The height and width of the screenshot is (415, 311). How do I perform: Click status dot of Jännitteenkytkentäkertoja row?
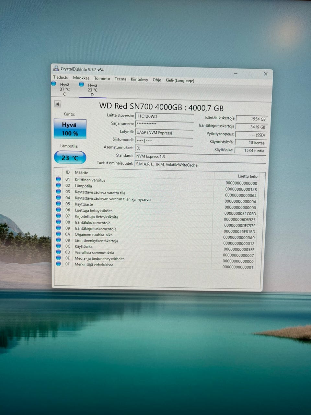point(58,240)
